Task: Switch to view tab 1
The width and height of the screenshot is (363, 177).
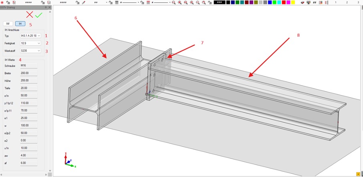Action: [x=336, y=2]
